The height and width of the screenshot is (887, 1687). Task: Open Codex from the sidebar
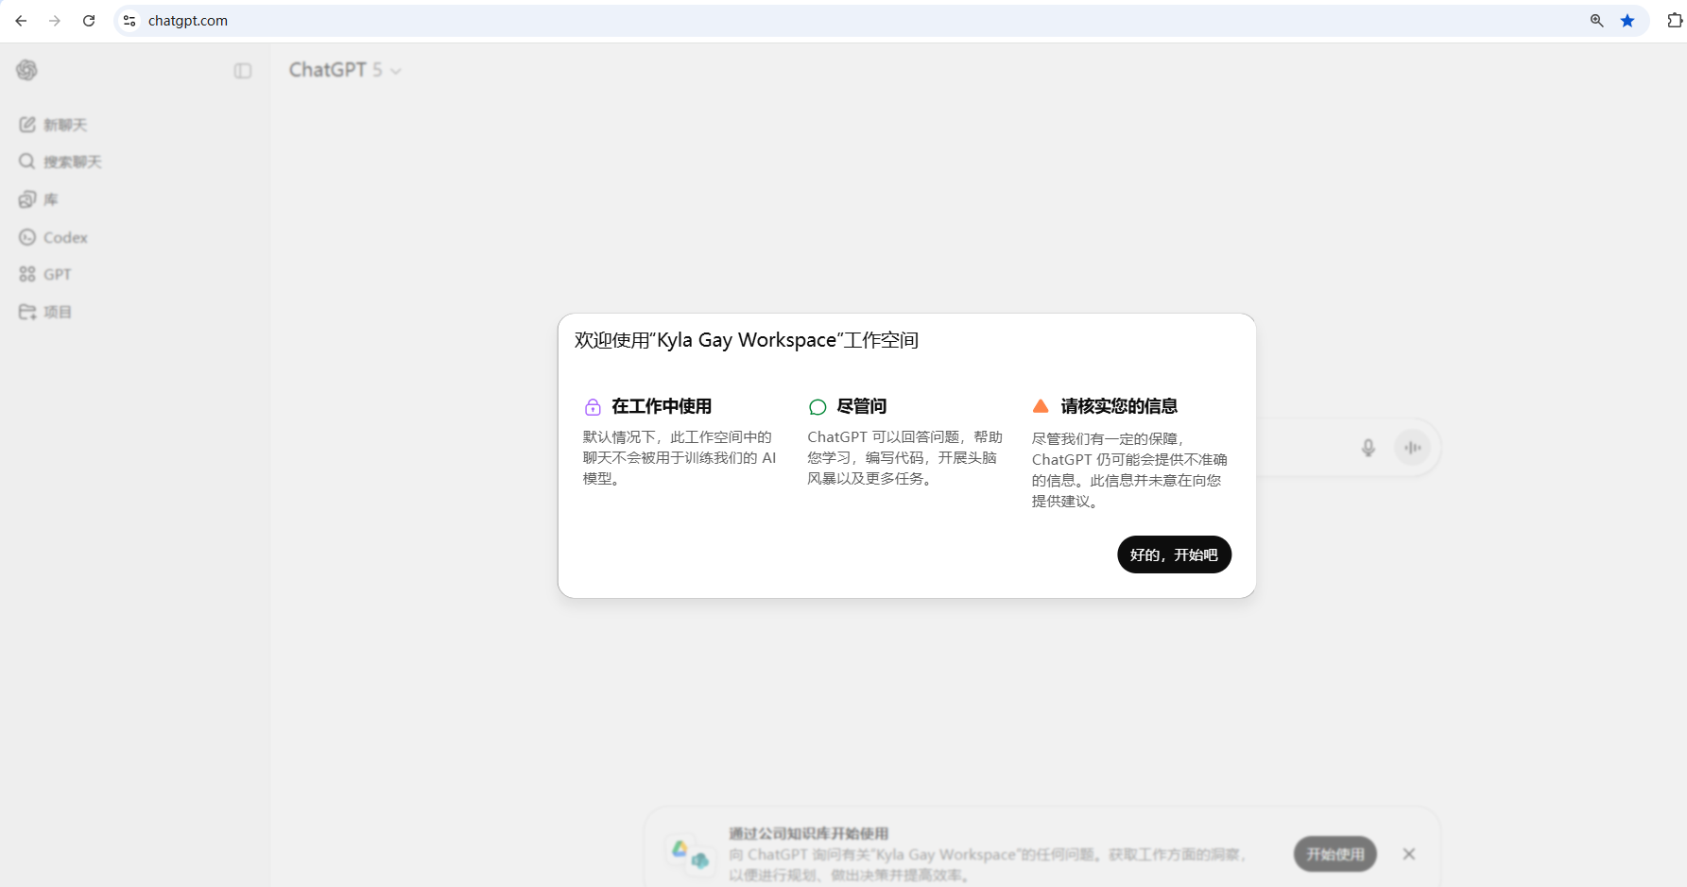[54, 237]
